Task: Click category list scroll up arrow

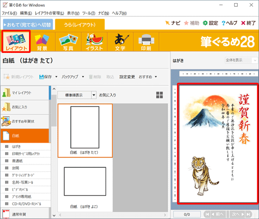Action: (54, 89)
